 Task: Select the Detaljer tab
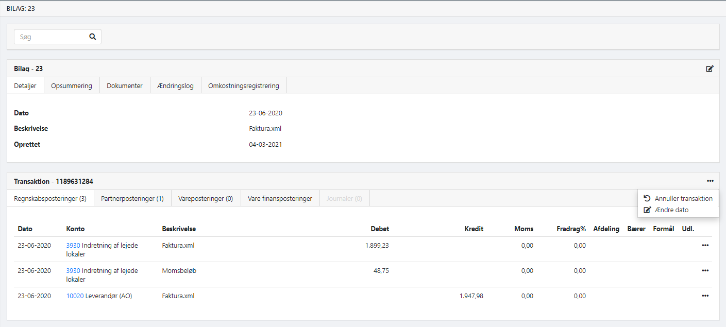point(25,86)
